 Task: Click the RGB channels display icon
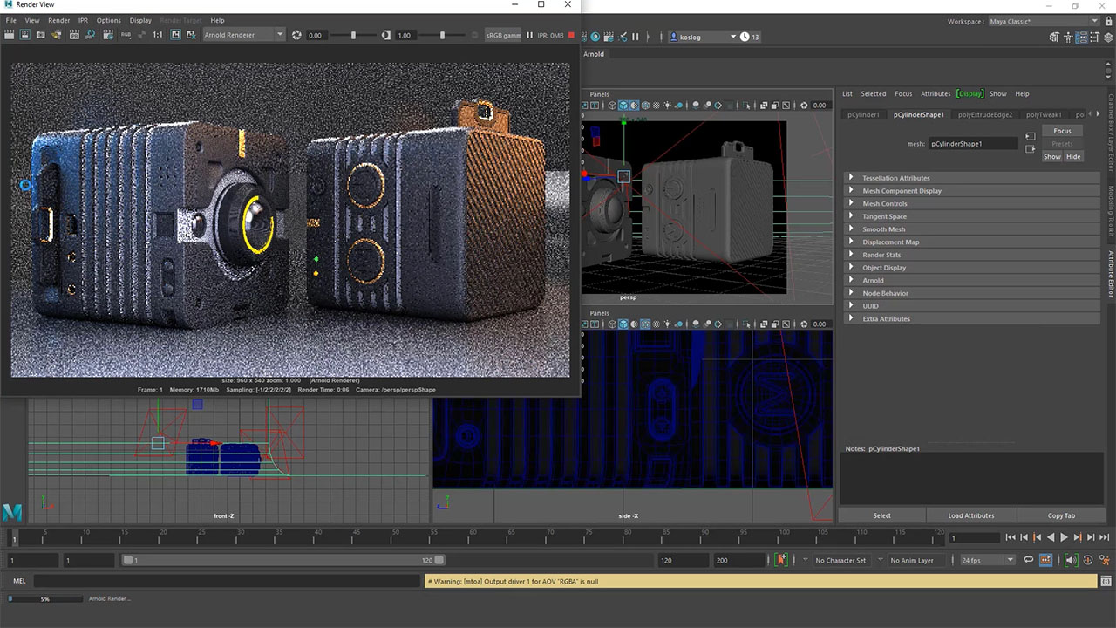(126, 35)
